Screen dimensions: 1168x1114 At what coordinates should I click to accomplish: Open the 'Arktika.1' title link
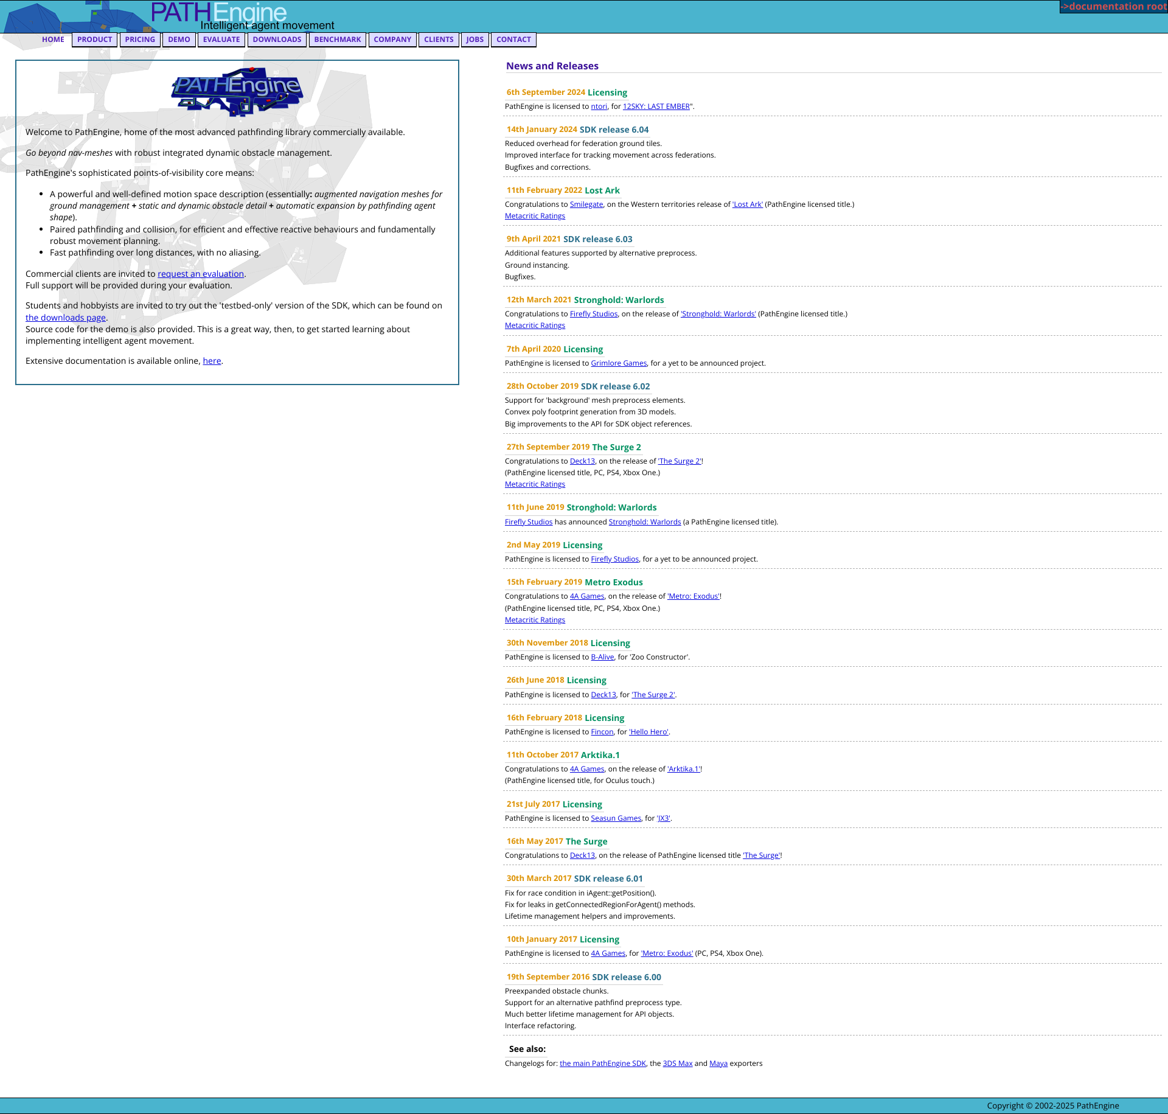click(x=684, y=769)
